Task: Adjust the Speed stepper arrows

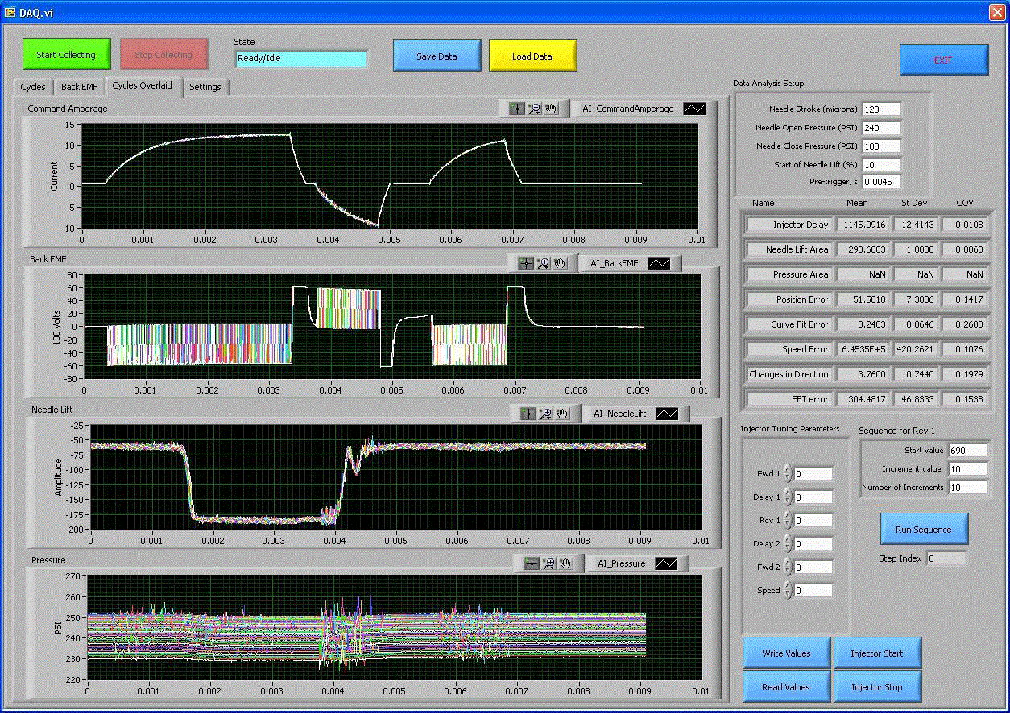Action: 788,591
